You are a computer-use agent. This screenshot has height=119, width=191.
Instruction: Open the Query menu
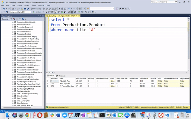click(x=20, y=5)
